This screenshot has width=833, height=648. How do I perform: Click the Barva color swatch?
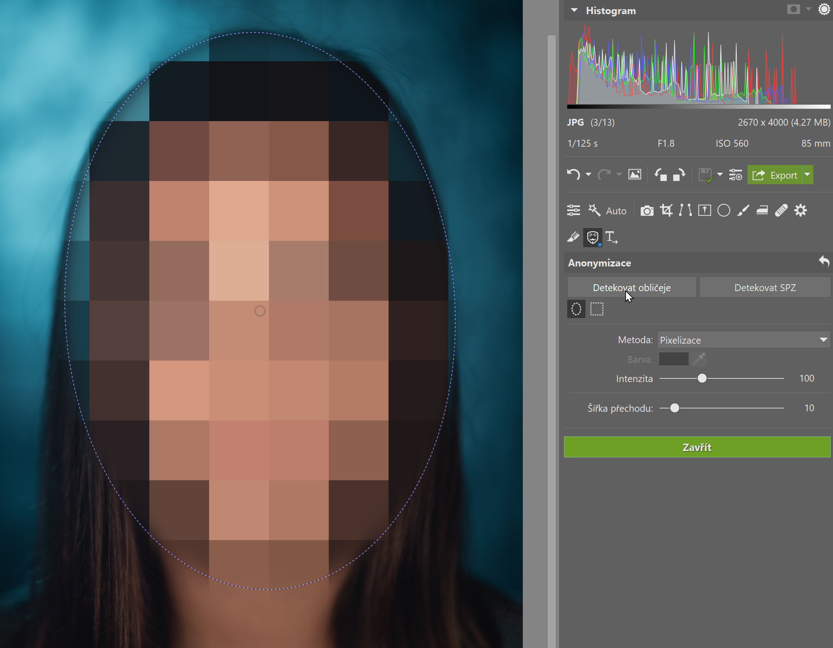(674, 359)
